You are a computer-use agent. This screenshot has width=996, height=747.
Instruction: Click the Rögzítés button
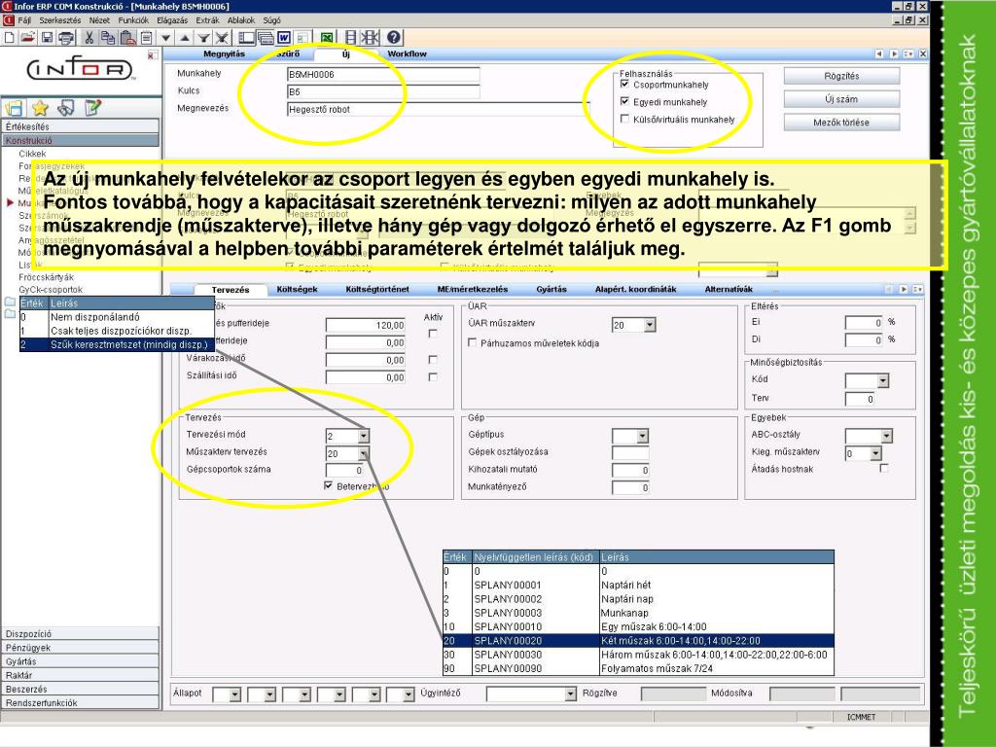tap(841, 76)
